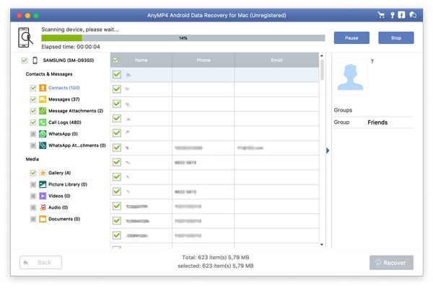Click the chat feedback icon
Screen dimensions: 433x288
click(412, 14)
